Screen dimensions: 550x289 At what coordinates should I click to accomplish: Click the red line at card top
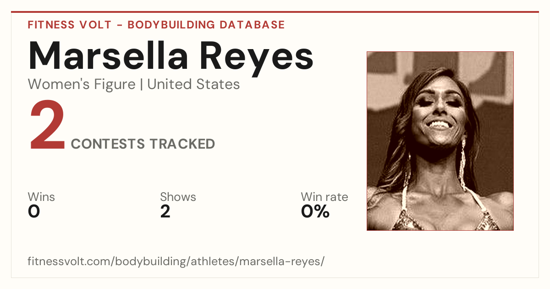pyautogui.click(x=275, y=12)
